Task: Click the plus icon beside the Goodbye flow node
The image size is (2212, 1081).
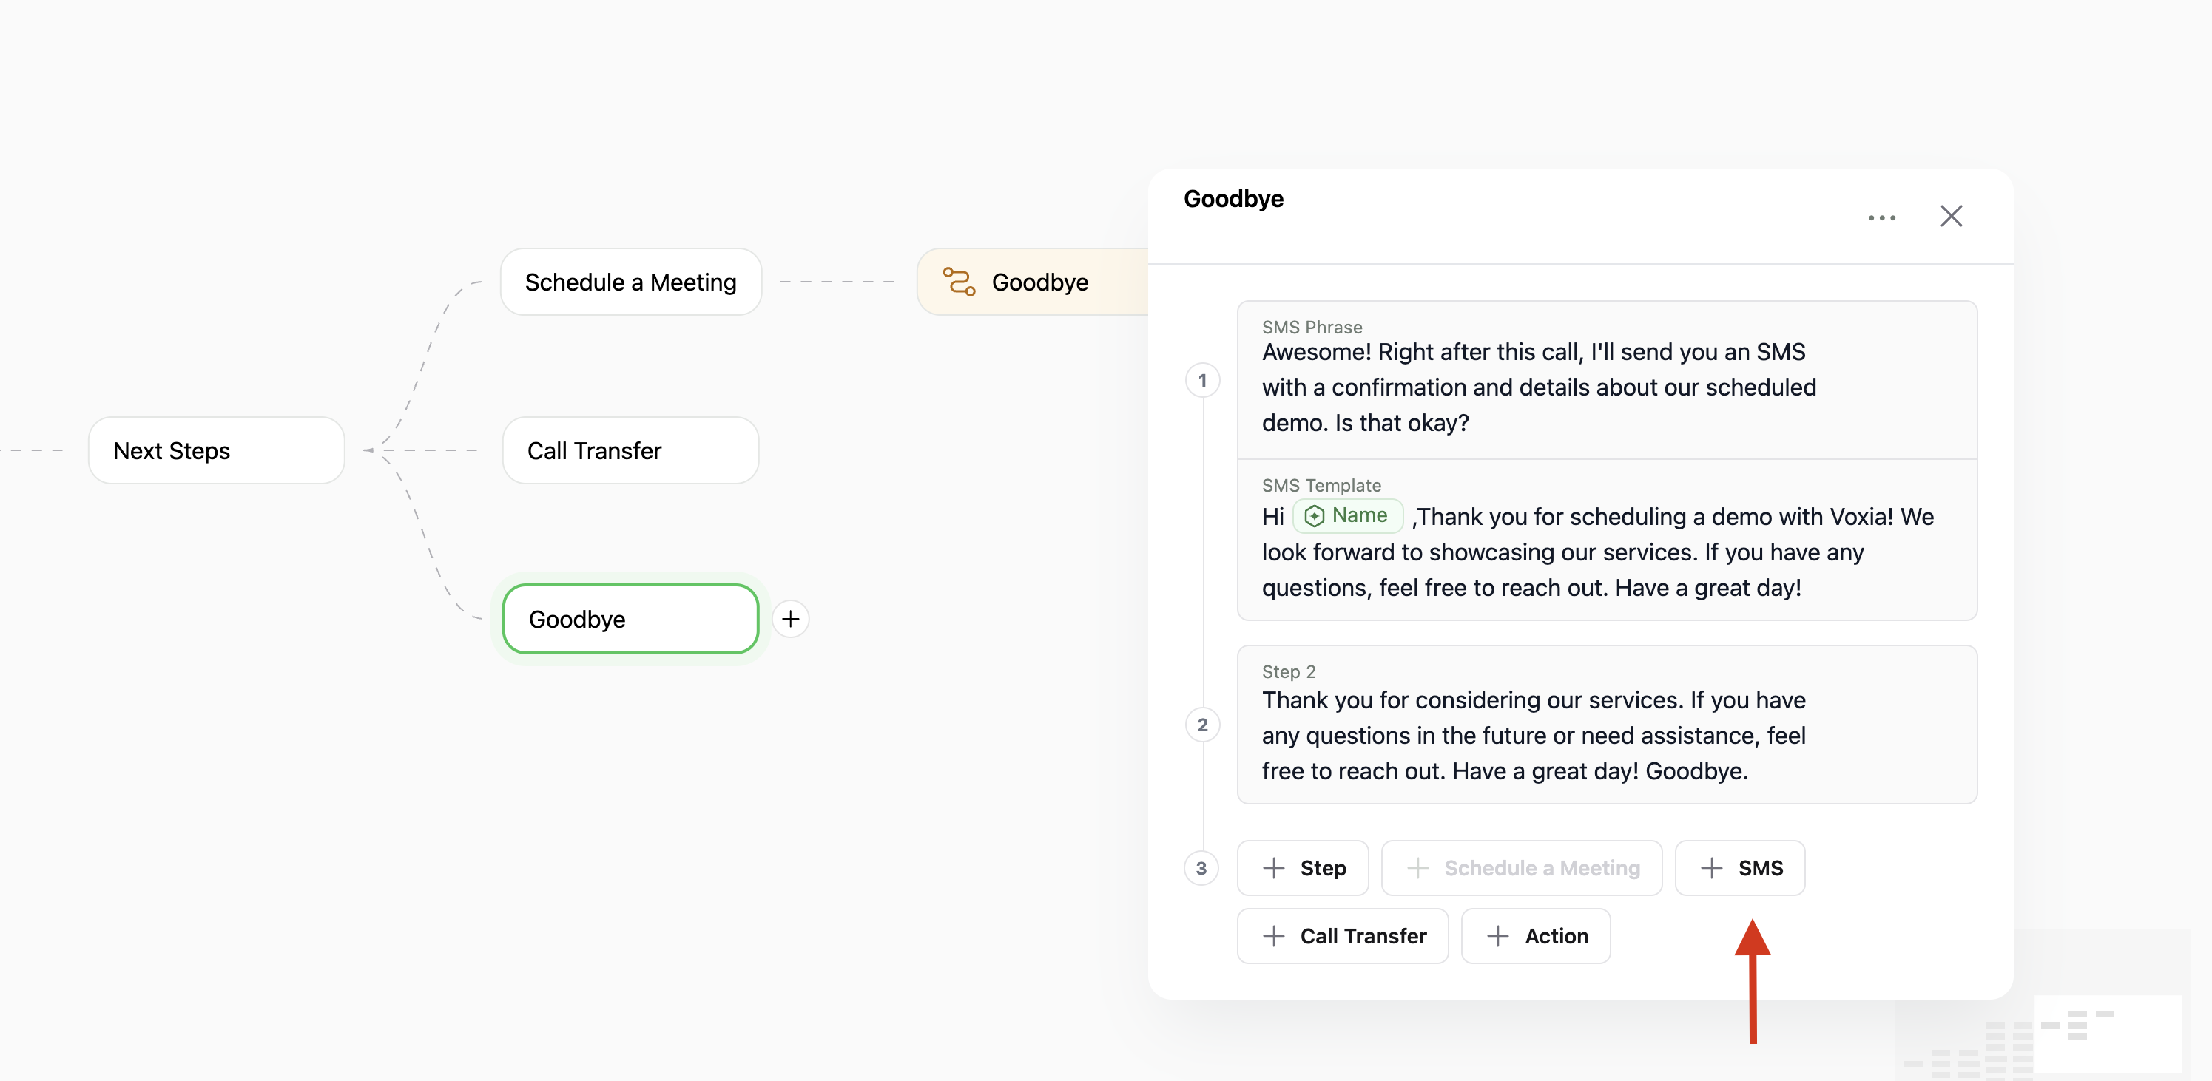Action: tap(790, 619)
